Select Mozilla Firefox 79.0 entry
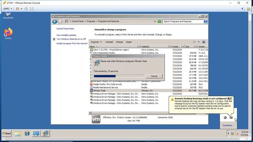Image resolution: width=253 pixels, height=142 pixels. 149,84
